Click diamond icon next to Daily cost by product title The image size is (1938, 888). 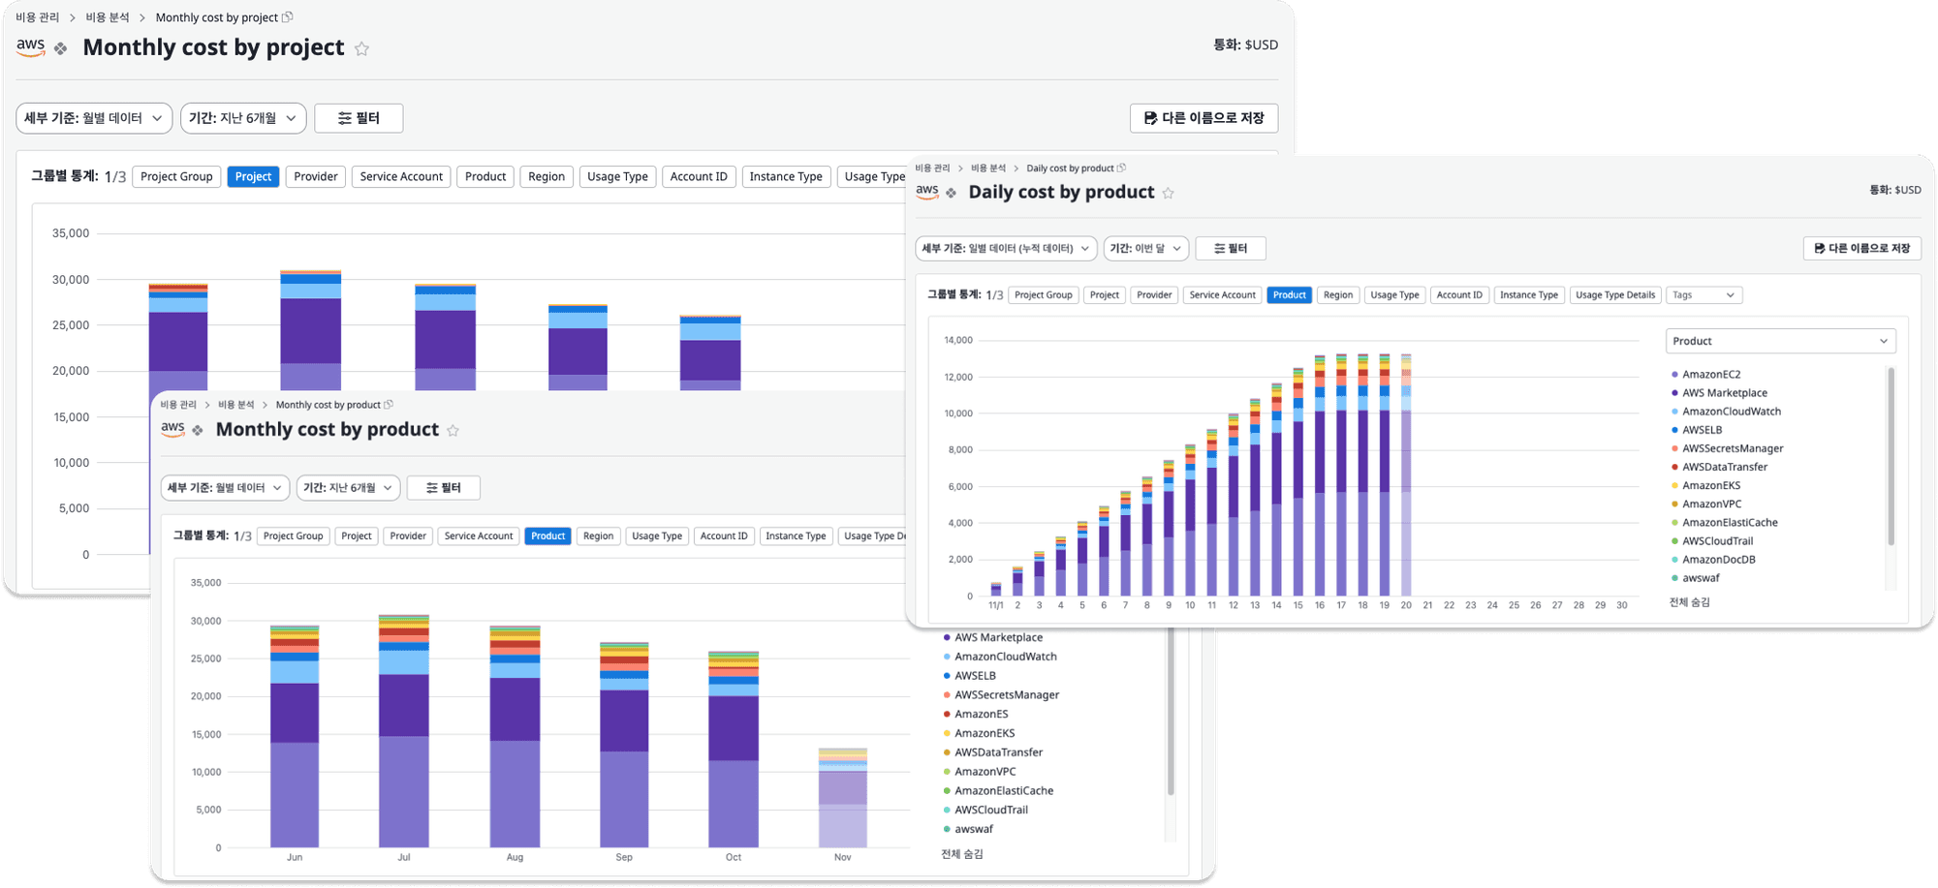[952, 193]
